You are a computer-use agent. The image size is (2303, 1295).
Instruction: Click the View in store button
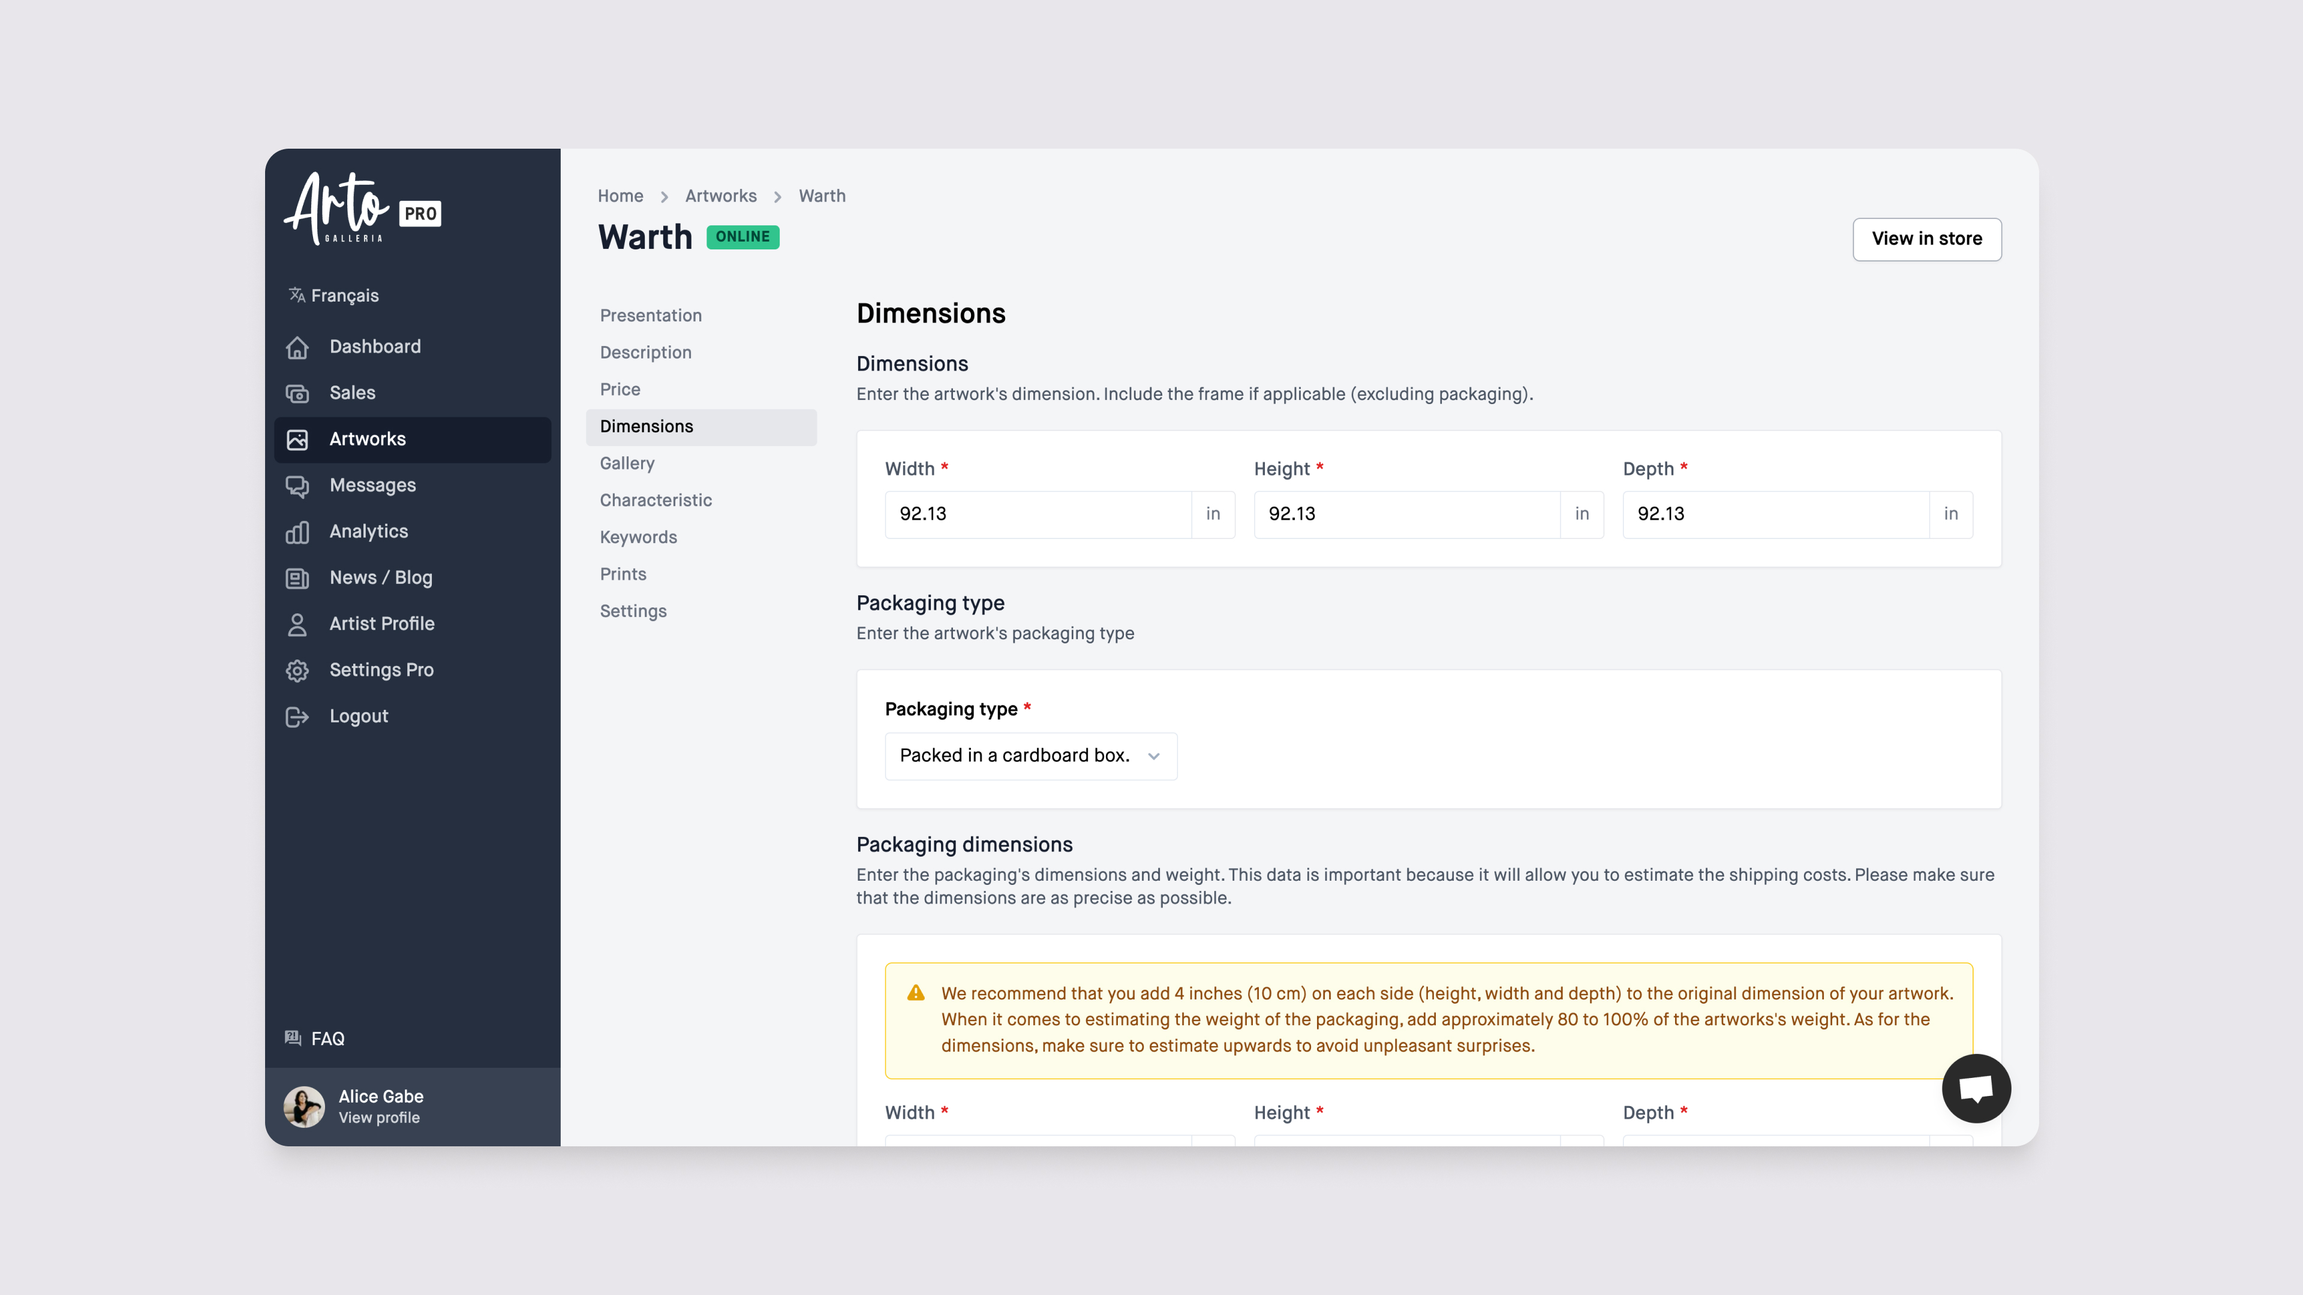[1926, 240]
